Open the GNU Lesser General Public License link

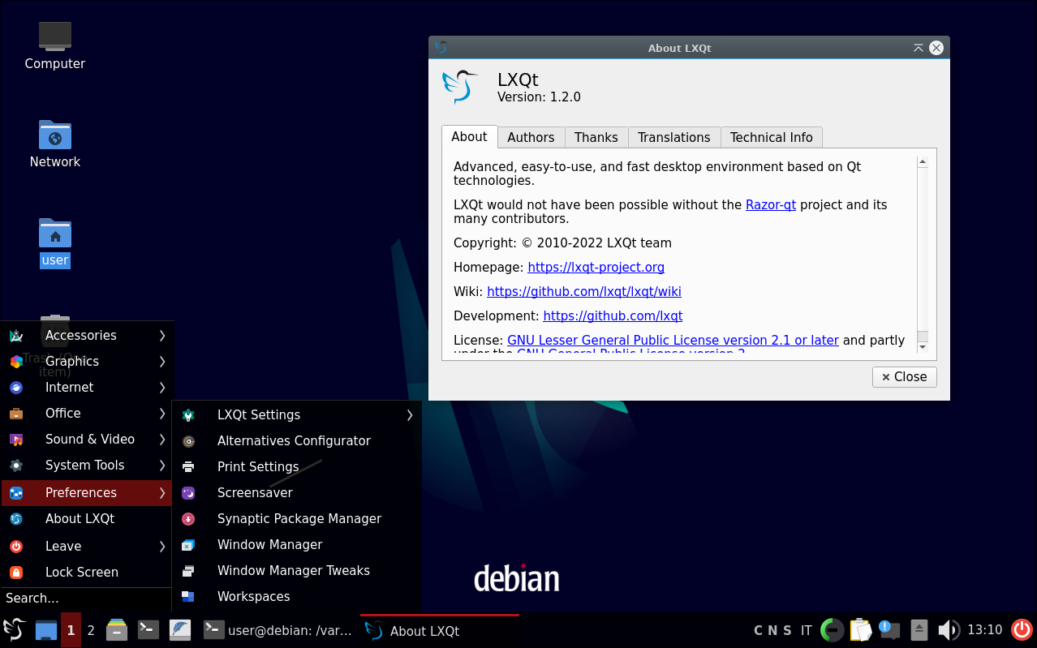pos(673,341)
